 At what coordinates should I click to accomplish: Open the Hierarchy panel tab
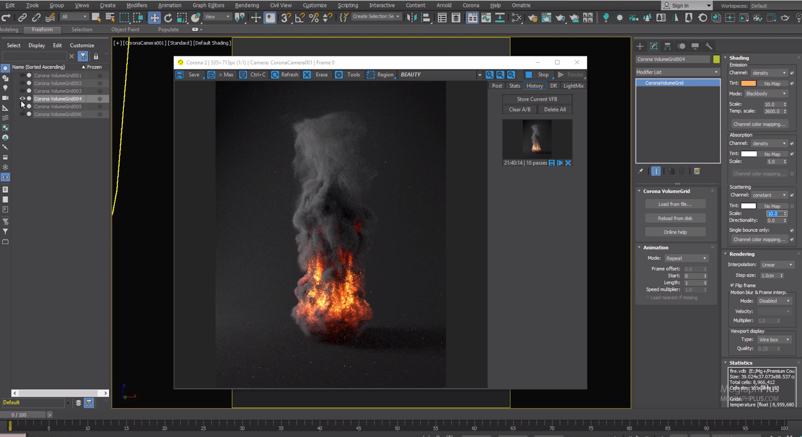667,46
